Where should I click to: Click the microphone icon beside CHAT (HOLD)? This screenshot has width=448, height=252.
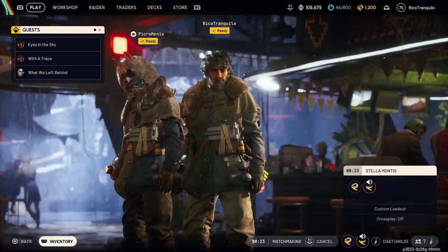[376, 241]
